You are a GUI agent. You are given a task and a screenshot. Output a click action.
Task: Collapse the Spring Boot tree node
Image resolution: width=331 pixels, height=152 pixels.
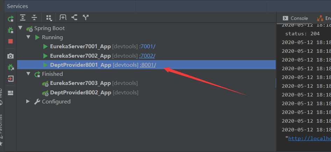pos(20,28)
